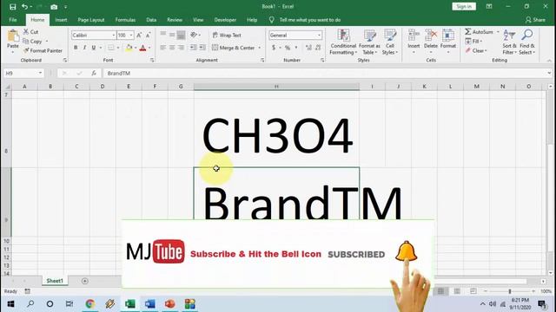Click AutoSum
This screenshot has height=312, width=556.
click(479, 32)
